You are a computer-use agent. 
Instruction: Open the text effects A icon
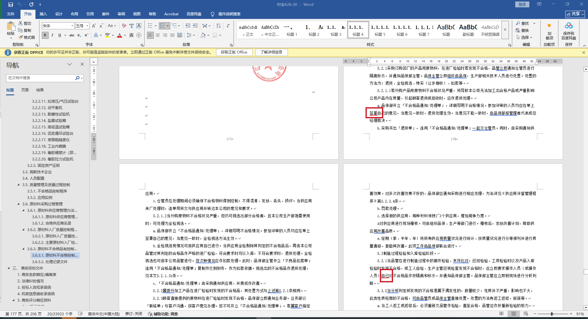coord(96,35)
